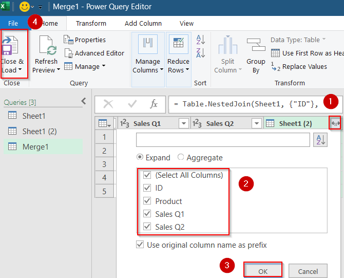
Task: Click the Sales Q1 data type icon
Action: [125, 123]
